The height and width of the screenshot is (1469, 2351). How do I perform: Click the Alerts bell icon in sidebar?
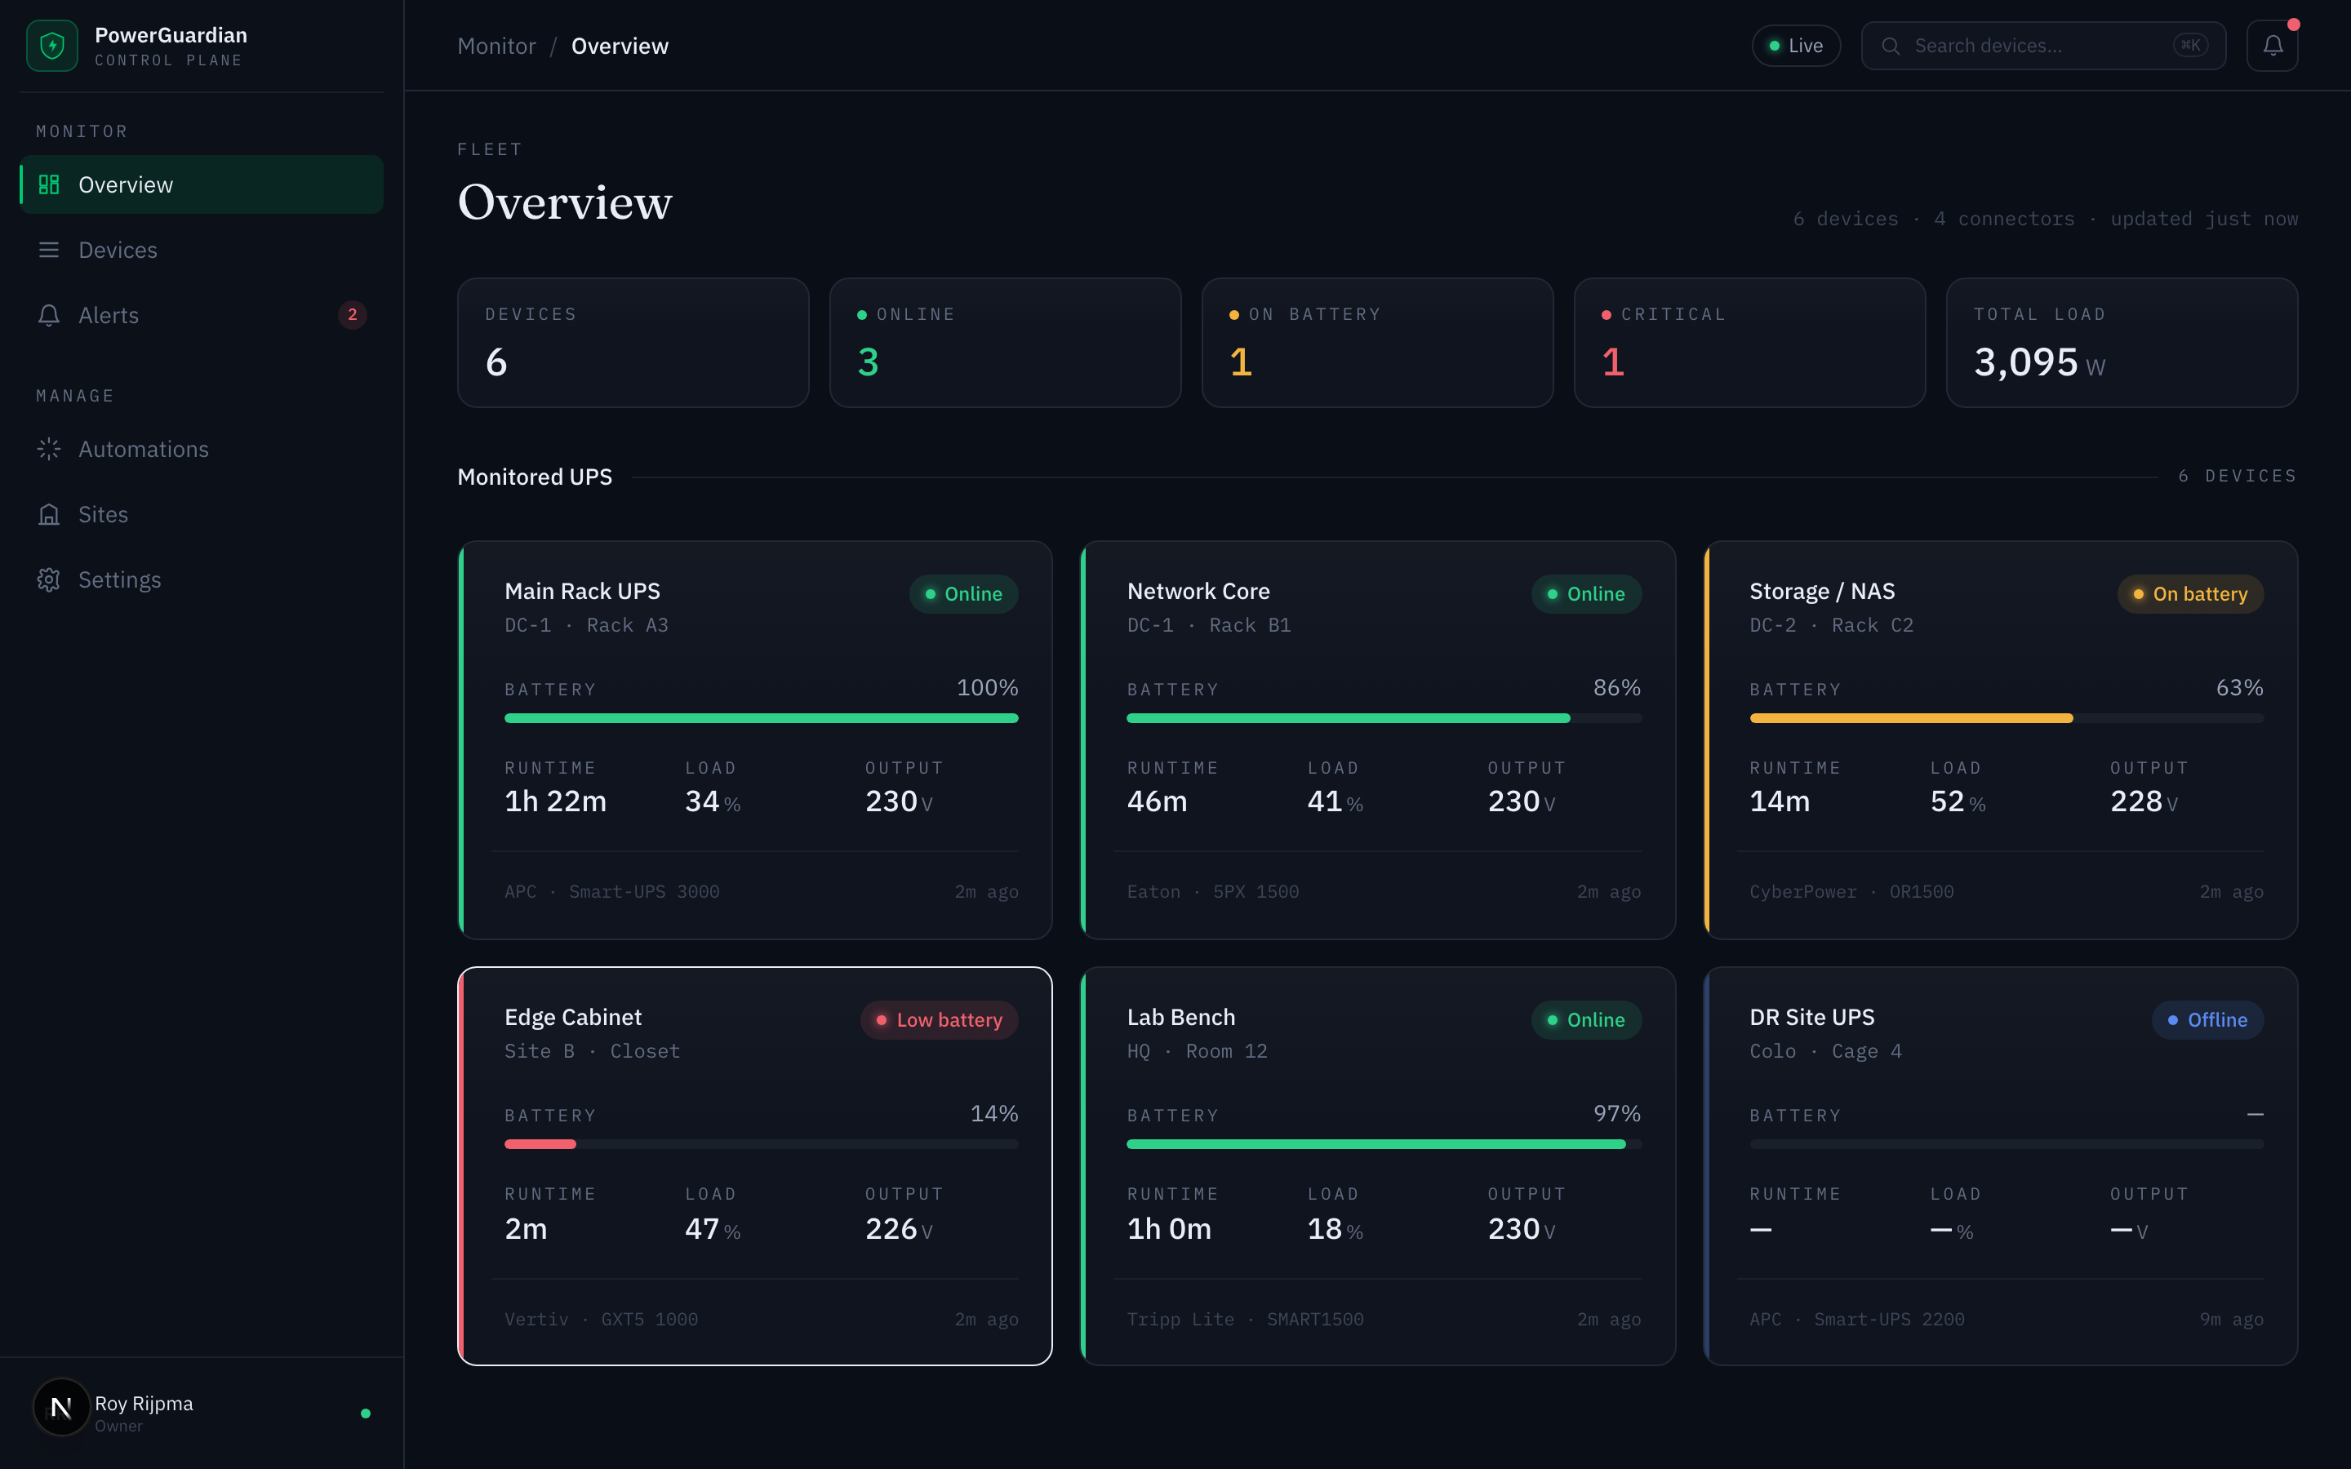coord(49,315)
